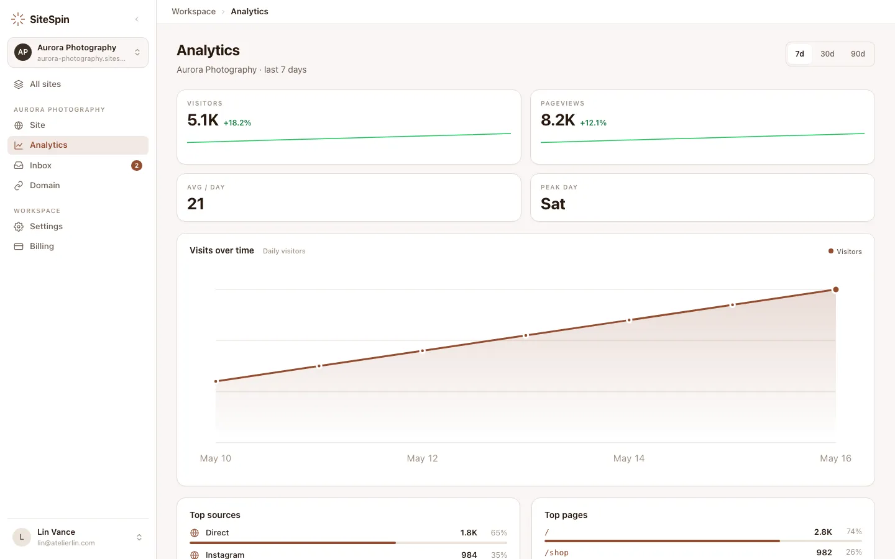Image resolution: width=895 pixels, height=559 pixels.
Task: Click the Pageviews 8.2K card
Action: (702, 127)
